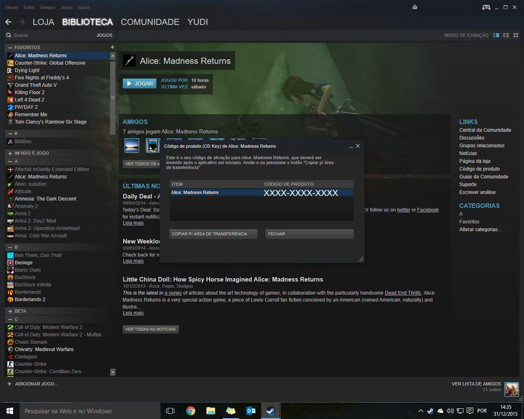Minimize the product code dialog
Viewport: 524px width, 419px height.
pos(351,146)
